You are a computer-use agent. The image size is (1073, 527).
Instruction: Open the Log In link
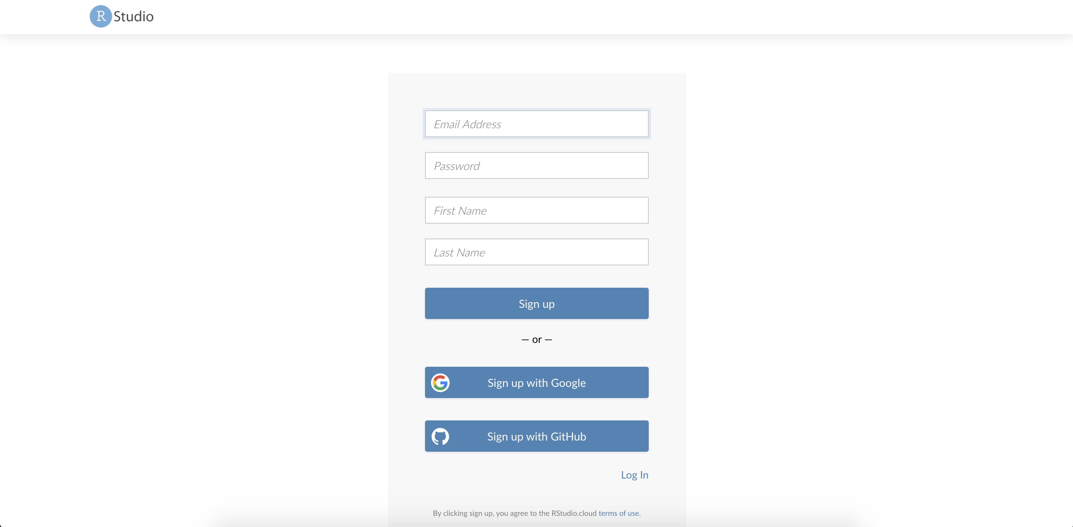(x=635, y=475)
